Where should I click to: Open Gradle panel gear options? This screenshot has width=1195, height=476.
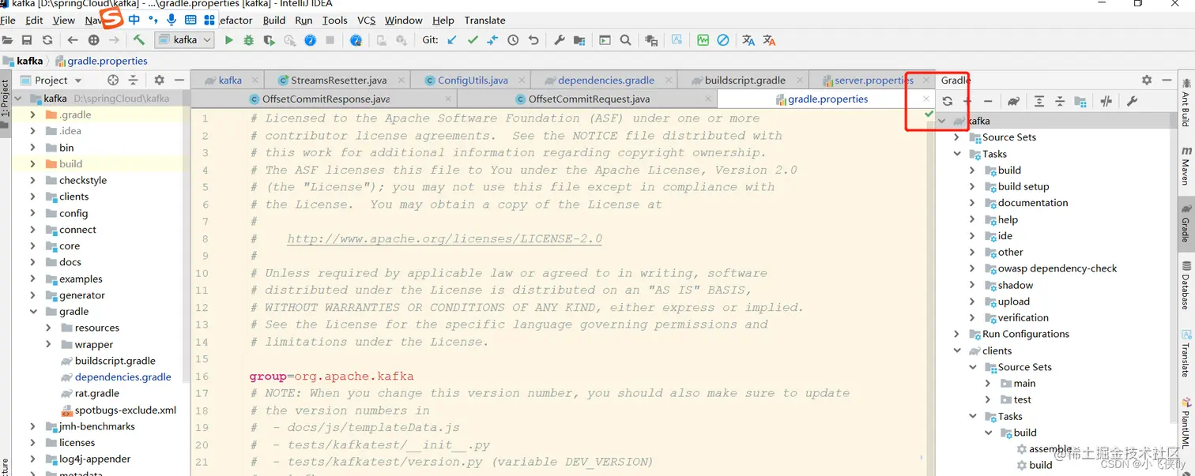1147,80
